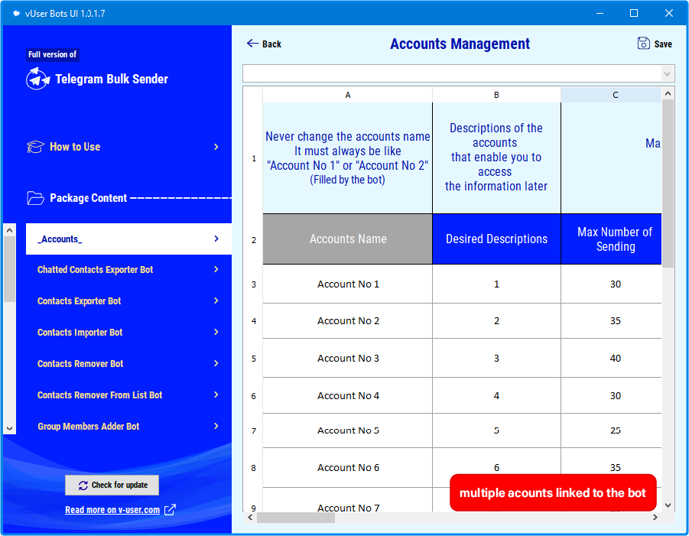
Task: Select column A header
Action: point(348,95)
